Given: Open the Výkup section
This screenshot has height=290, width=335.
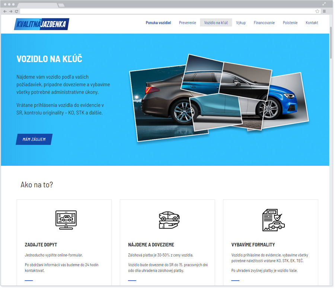Looking at the screenshot, I should click(x=241, y=23).
